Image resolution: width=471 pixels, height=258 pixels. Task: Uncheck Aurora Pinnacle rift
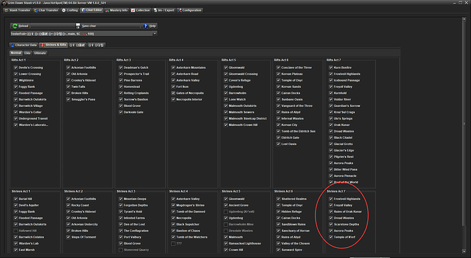331,176
